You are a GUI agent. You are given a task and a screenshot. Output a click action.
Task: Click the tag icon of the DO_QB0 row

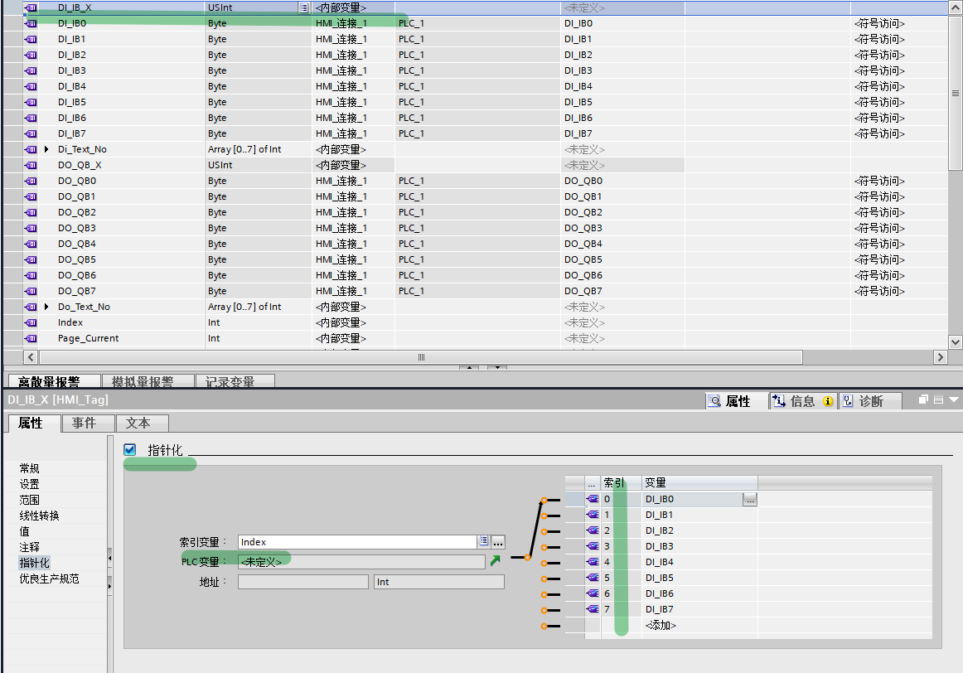click(x=31, y=182)
